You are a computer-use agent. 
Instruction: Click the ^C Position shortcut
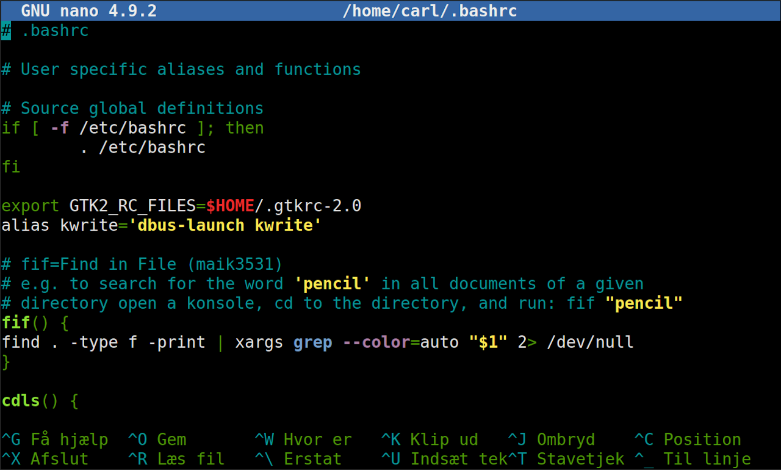[x=688, y=439]
